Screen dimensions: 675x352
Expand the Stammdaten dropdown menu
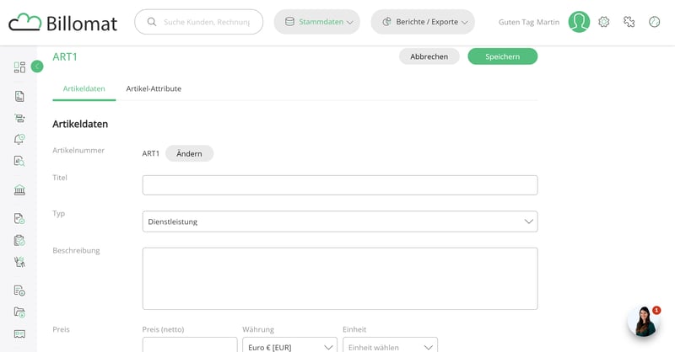(317, 22)
